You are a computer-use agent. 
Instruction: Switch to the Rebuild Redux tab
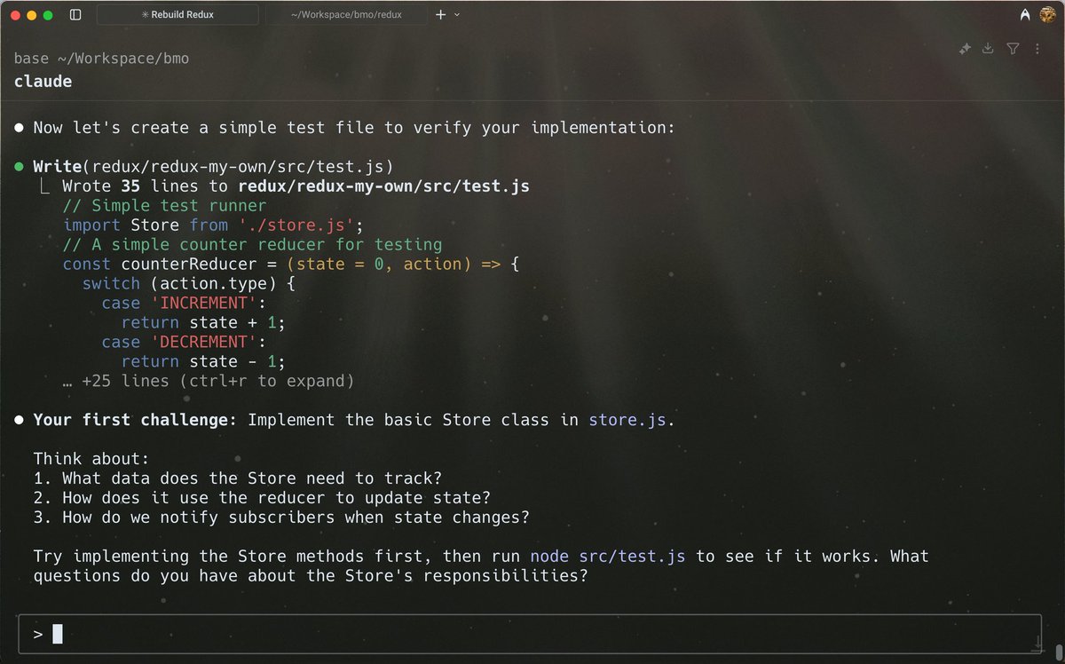pyautogui.click(x=177, y=15)
